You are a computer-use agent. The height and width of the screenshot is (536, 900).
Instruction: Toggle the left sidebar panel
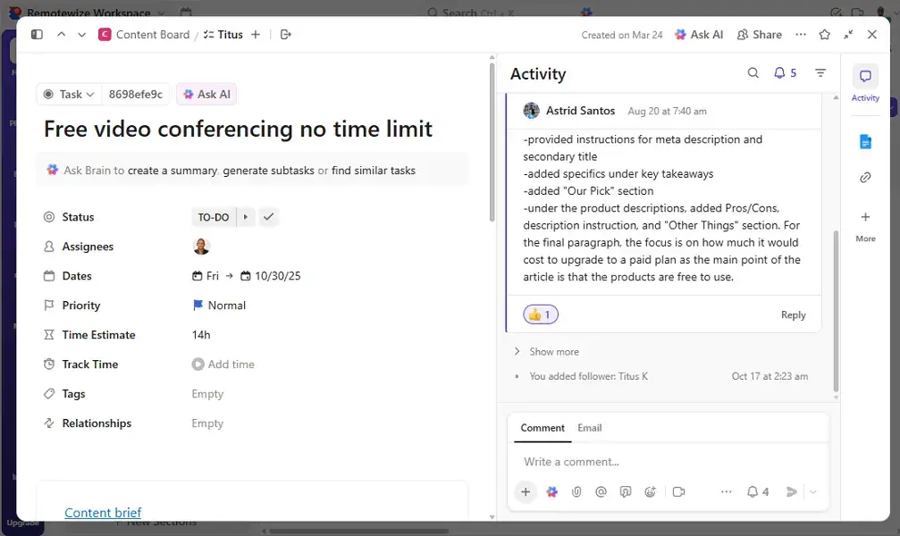pyautogui.click(x=37, y=34)
